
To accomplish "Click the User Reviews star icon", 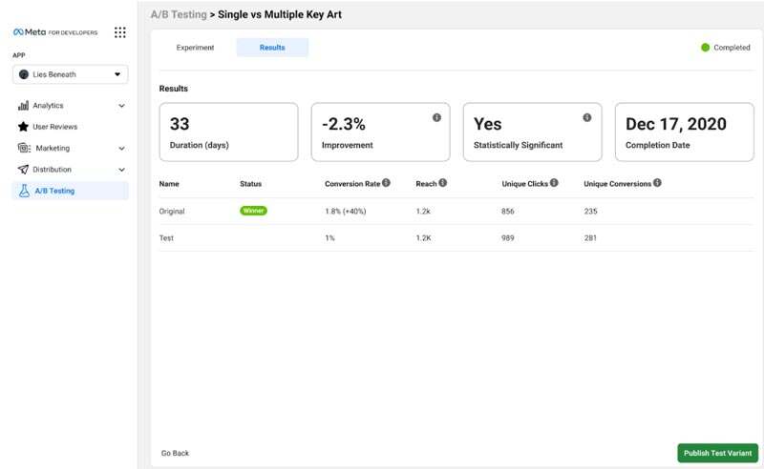I will tap(23, 127).
